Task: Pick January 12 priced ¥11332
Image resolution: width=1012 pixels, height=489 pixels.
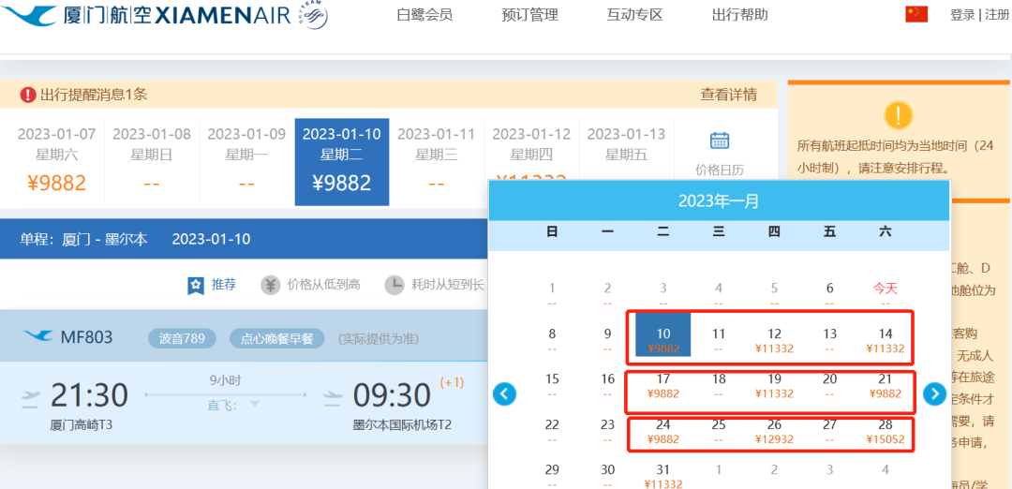Action: (x=774, y=341)
